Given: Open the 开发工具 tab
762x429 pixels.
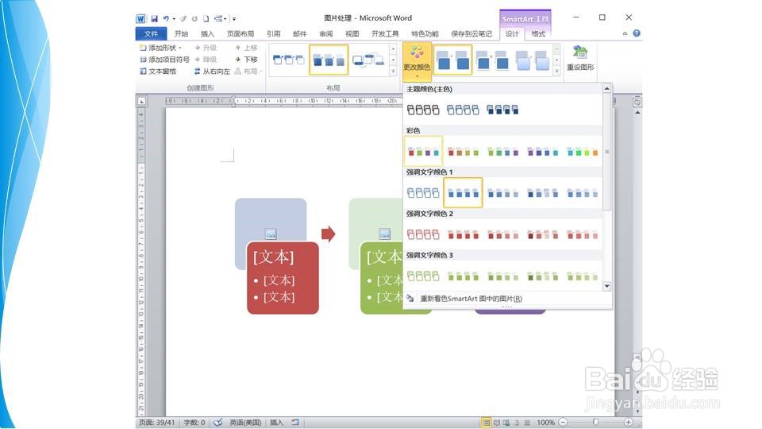Looking at the screenshot, I should 385,33.
